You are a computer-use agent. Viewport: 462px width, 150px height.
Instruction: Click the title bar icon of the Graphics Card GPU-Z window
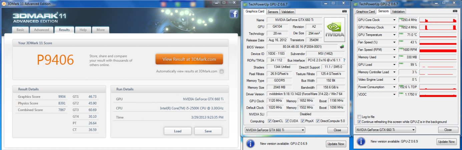[x=246, y=4]
